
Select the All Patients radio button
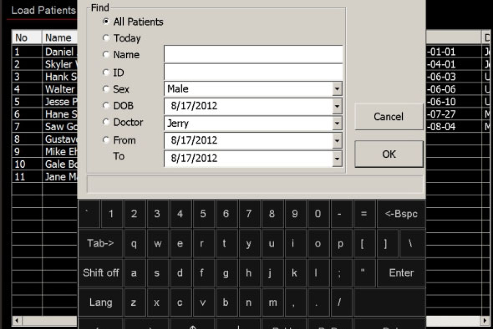click(x=106, y=22)
